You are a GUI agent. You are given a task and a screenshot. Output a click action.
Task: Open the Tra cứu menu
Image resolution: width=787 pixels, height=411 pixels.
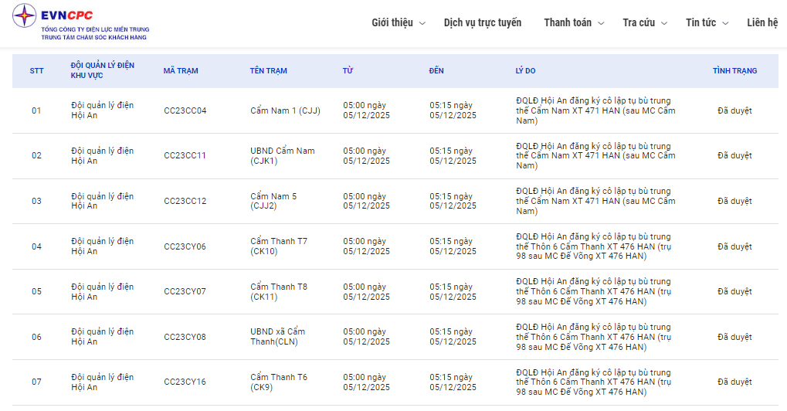639,22
